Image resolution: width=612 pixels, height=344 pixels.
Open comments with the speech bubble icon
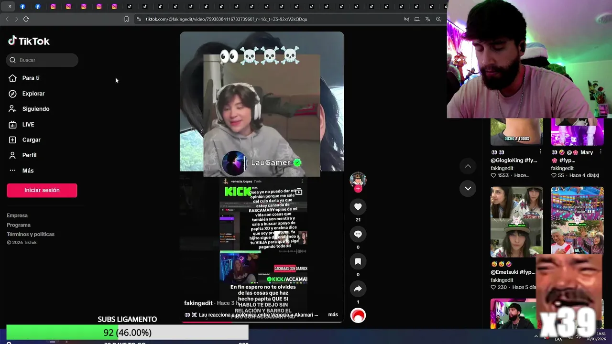(x=358, y=234)
